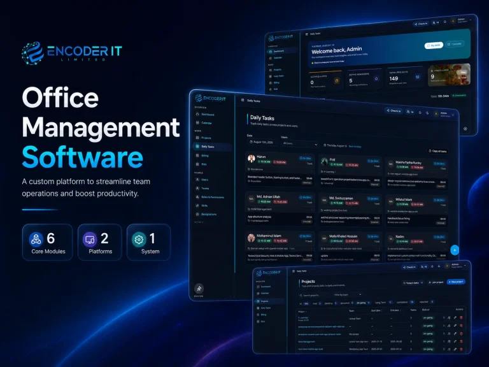Viewport: 489px width, 367px height.
Task: Open Md. Saiduzzaman's task card
Action: coord(350,210)
